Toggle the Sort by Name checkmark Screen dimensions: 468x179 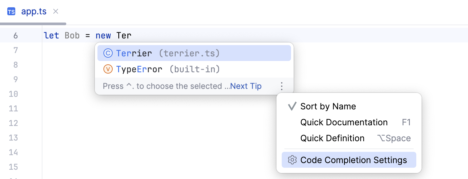pos(292,106)
